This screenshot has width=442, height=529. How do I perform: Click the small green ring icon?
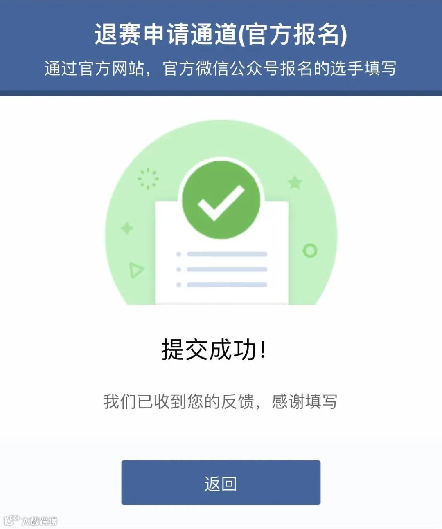click(x=310, y=250)
